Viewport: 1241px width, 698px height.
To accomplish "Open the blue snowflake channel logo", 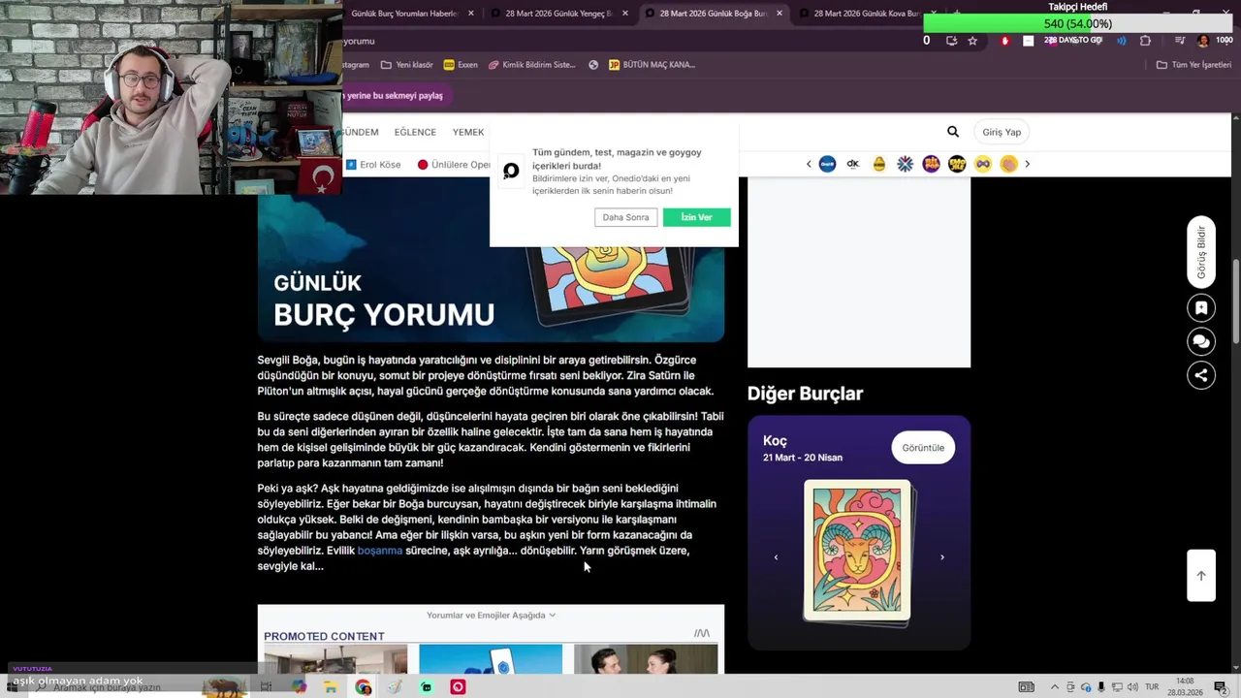I will tap(905, 164).
